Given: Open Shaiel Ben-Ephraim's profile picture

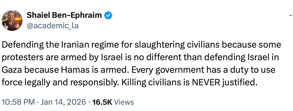Looking at the screenshot, I should click(x=12, y=21).
